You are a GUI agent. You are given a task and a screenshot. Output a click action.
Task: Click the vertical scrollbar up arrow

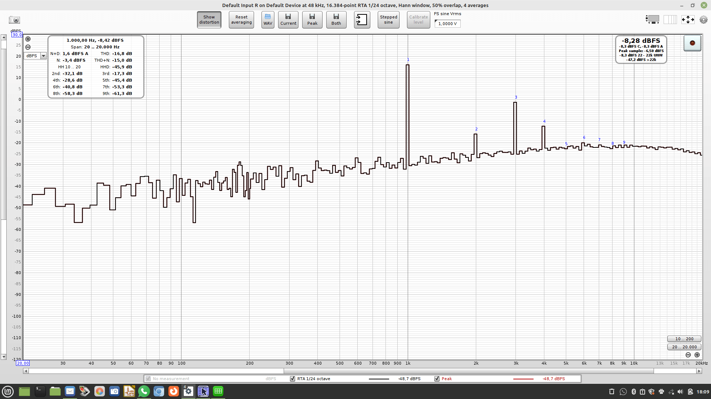(x=3, y=37)
